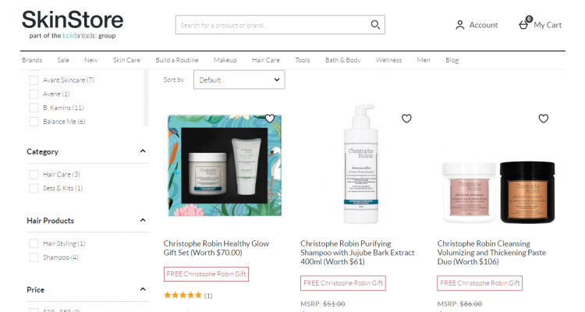
Task: Open the My Cart basket icon
Action: pyautogui.click(x=523, y=25)
